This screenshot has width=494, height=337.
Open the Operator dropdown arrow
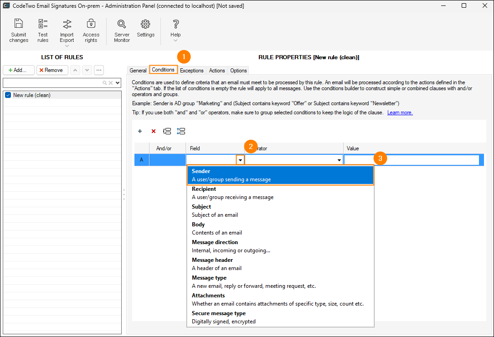(x=339, y=160)
